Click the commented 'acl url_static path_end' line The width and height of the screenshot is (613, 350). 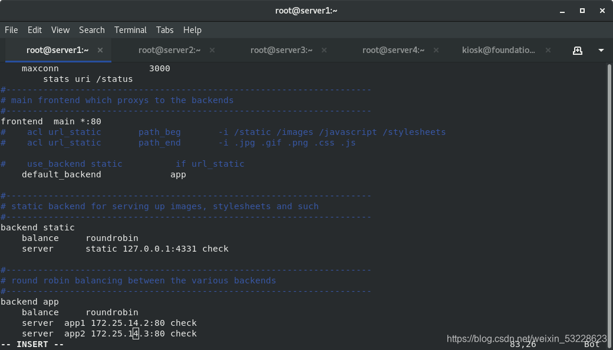(178, 143)
